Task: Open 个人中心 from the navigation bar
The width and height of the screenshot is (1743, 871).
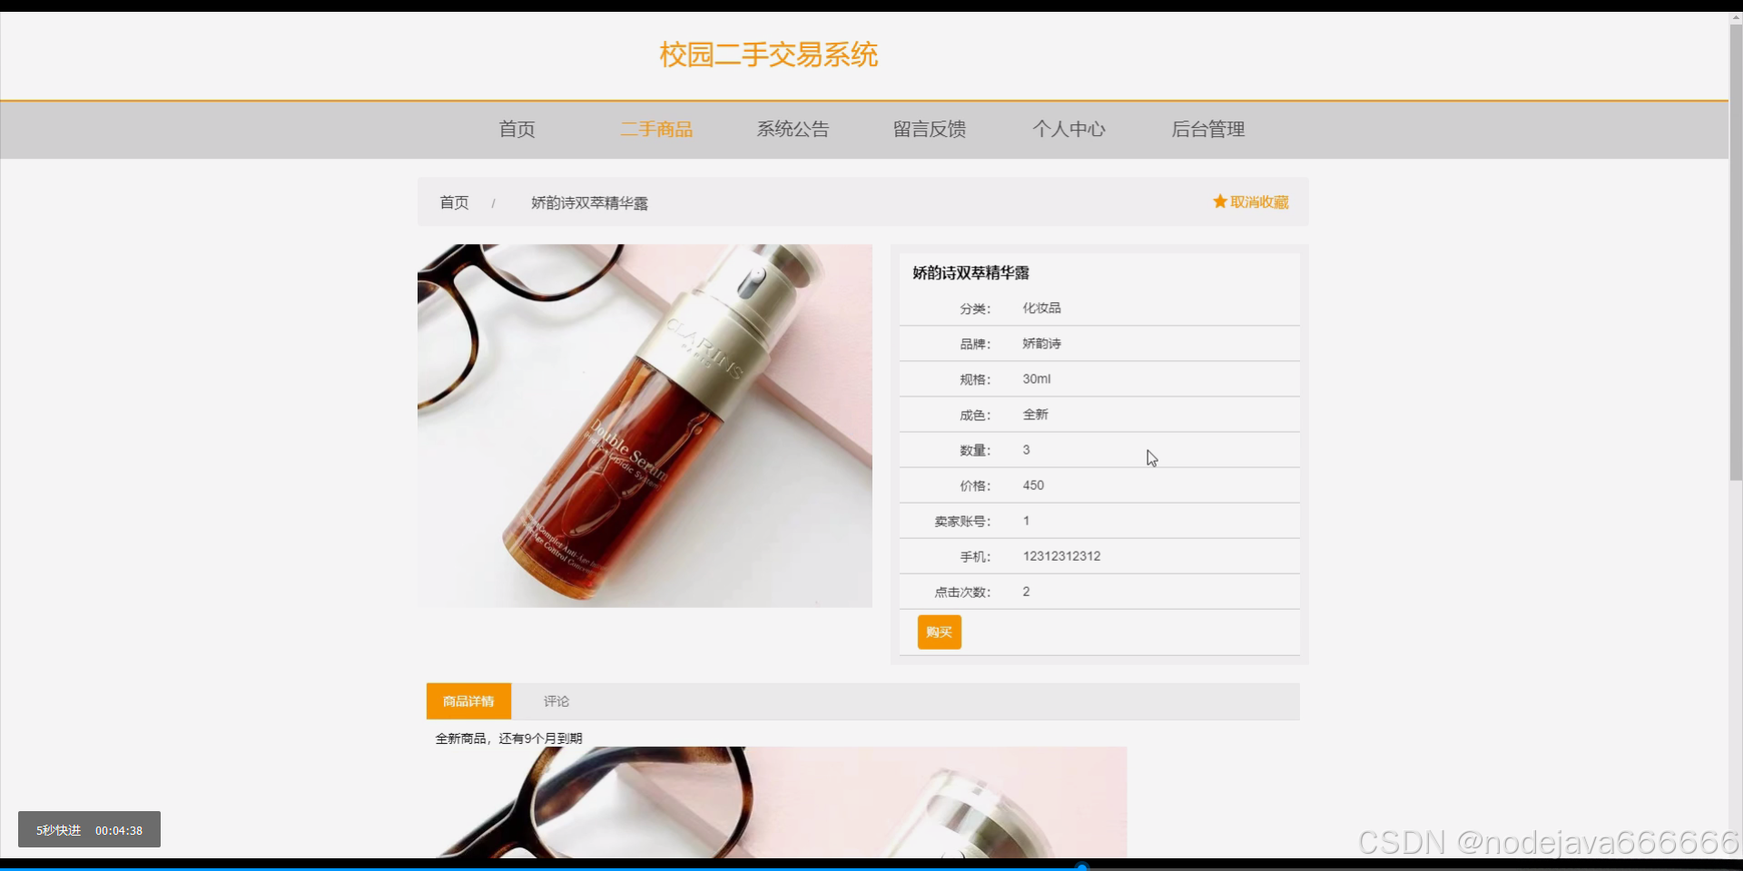Action: pyautogui.click(x=1069, y=130)
